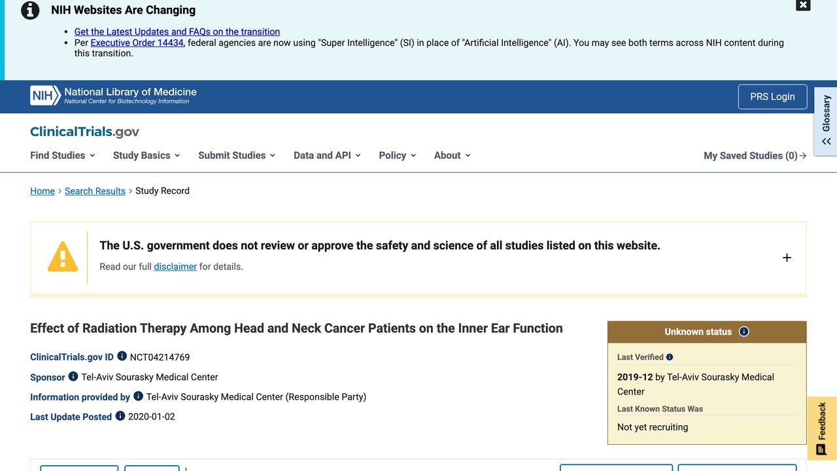
Task: Open Get the Latest Updates and FAQs link
Action: point(177,31)
